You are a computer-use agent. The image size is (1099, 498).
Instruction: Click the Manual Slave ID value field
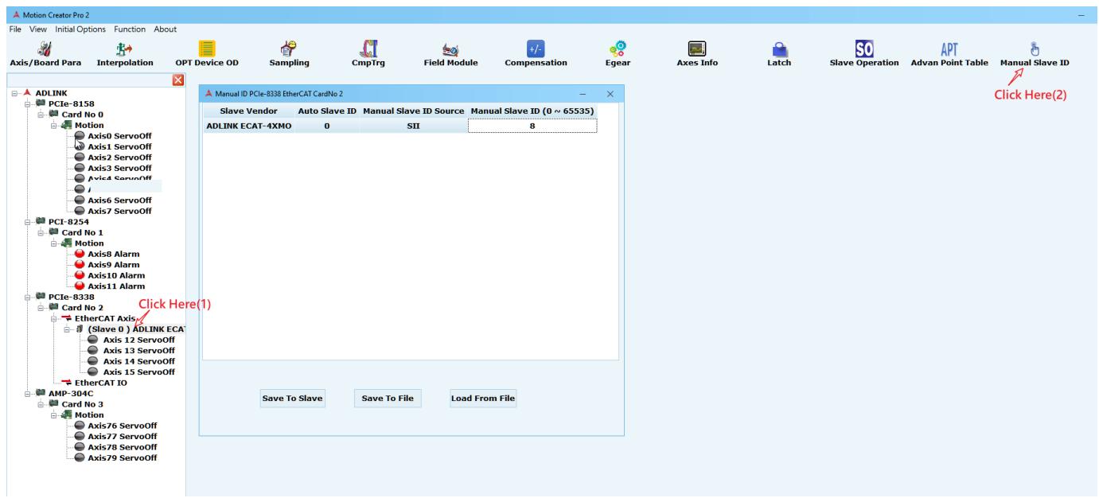[532, 126]
